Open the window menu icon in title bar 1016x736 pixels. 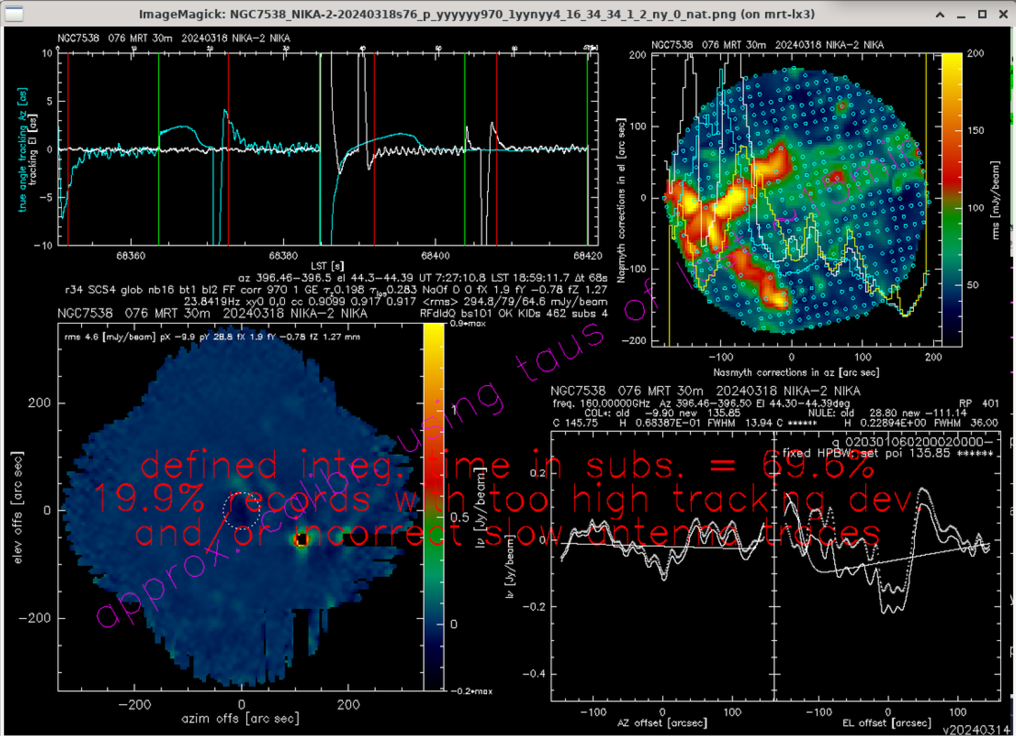pyautogui.click(x=14, y=13)
